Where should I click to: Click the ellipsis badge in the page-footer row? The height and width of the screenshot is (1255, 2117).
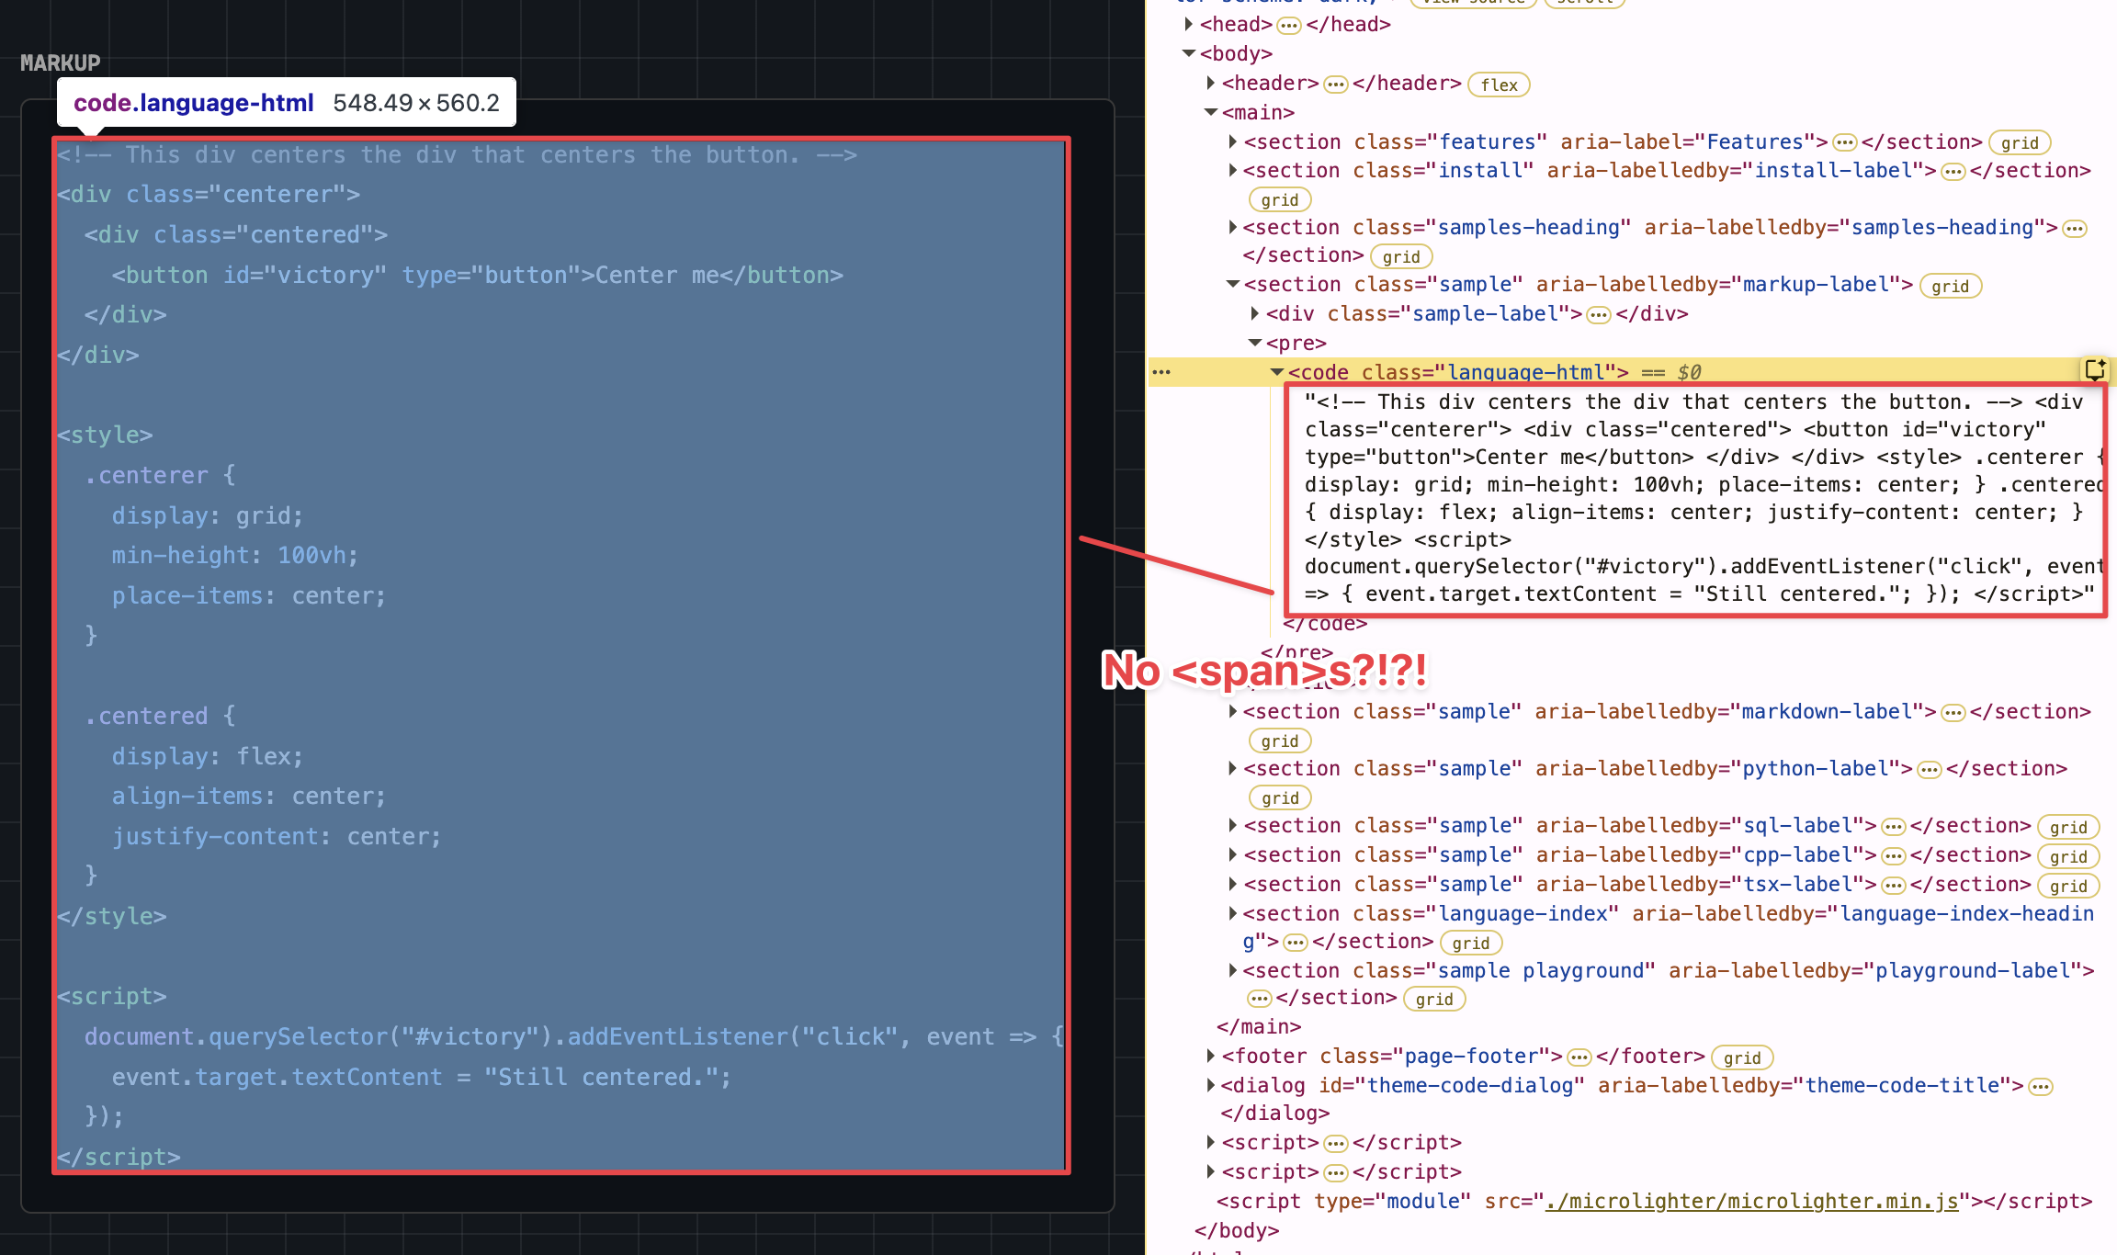[1579, 1057]
